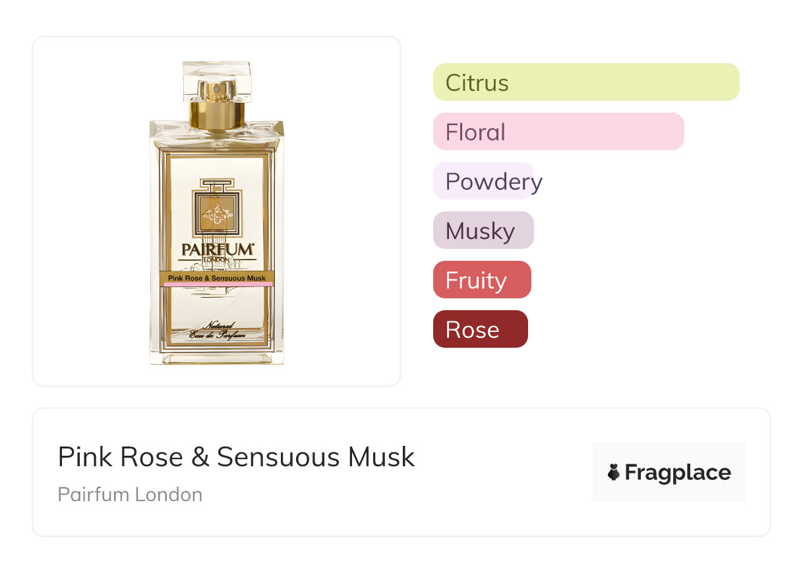
Task: Click the clear glass stopper atop the bottle
Action: (217, 80)
